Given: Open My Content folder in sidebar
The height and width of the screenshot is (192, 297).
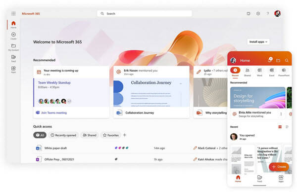Looking at the screenshot, I should 13,47.
